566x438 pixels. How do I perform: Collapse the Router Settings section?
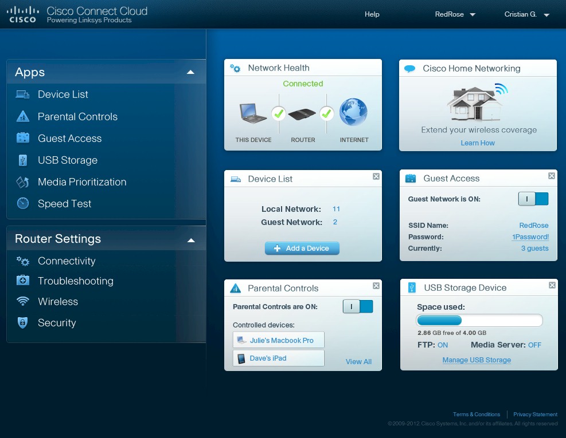coord(191,240)
